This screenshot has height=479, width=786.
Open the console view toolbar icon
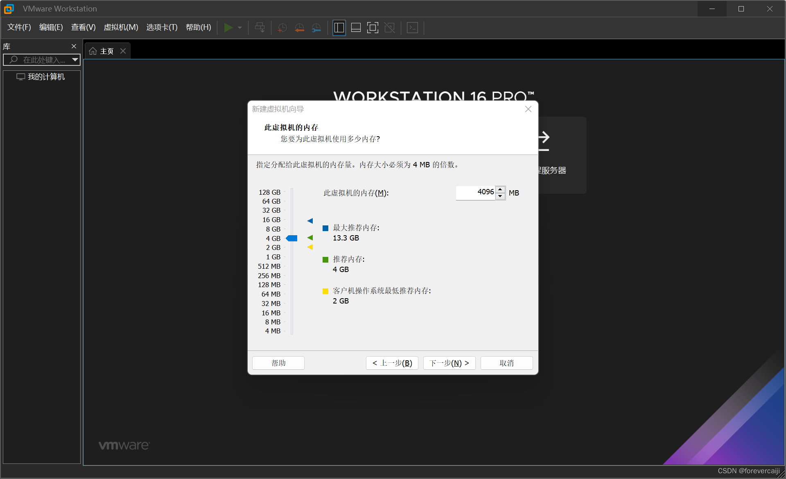[412, 27]
